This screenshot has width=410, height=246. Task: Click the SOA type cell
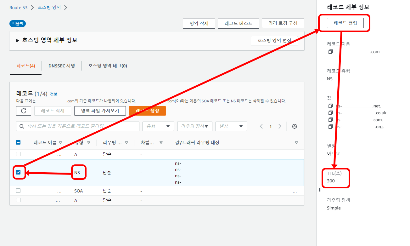coord(79,191)
